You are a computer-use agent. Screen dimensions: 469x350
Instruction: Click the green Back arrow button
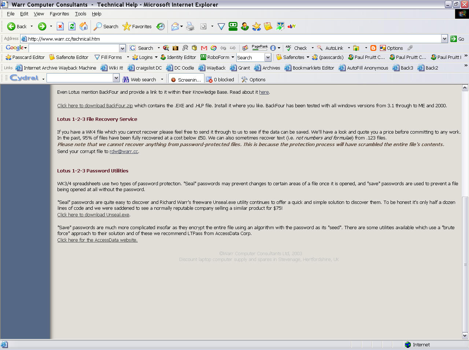coord(17,26)
